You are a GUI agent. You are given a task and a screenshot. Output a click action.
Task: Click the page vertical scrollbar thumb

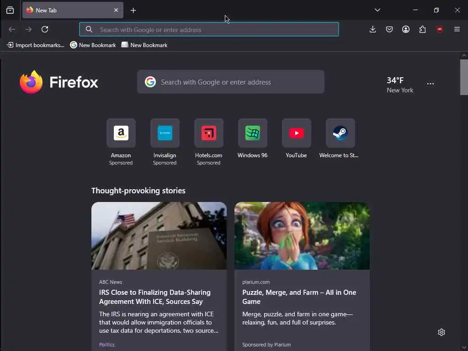(464, 77)
